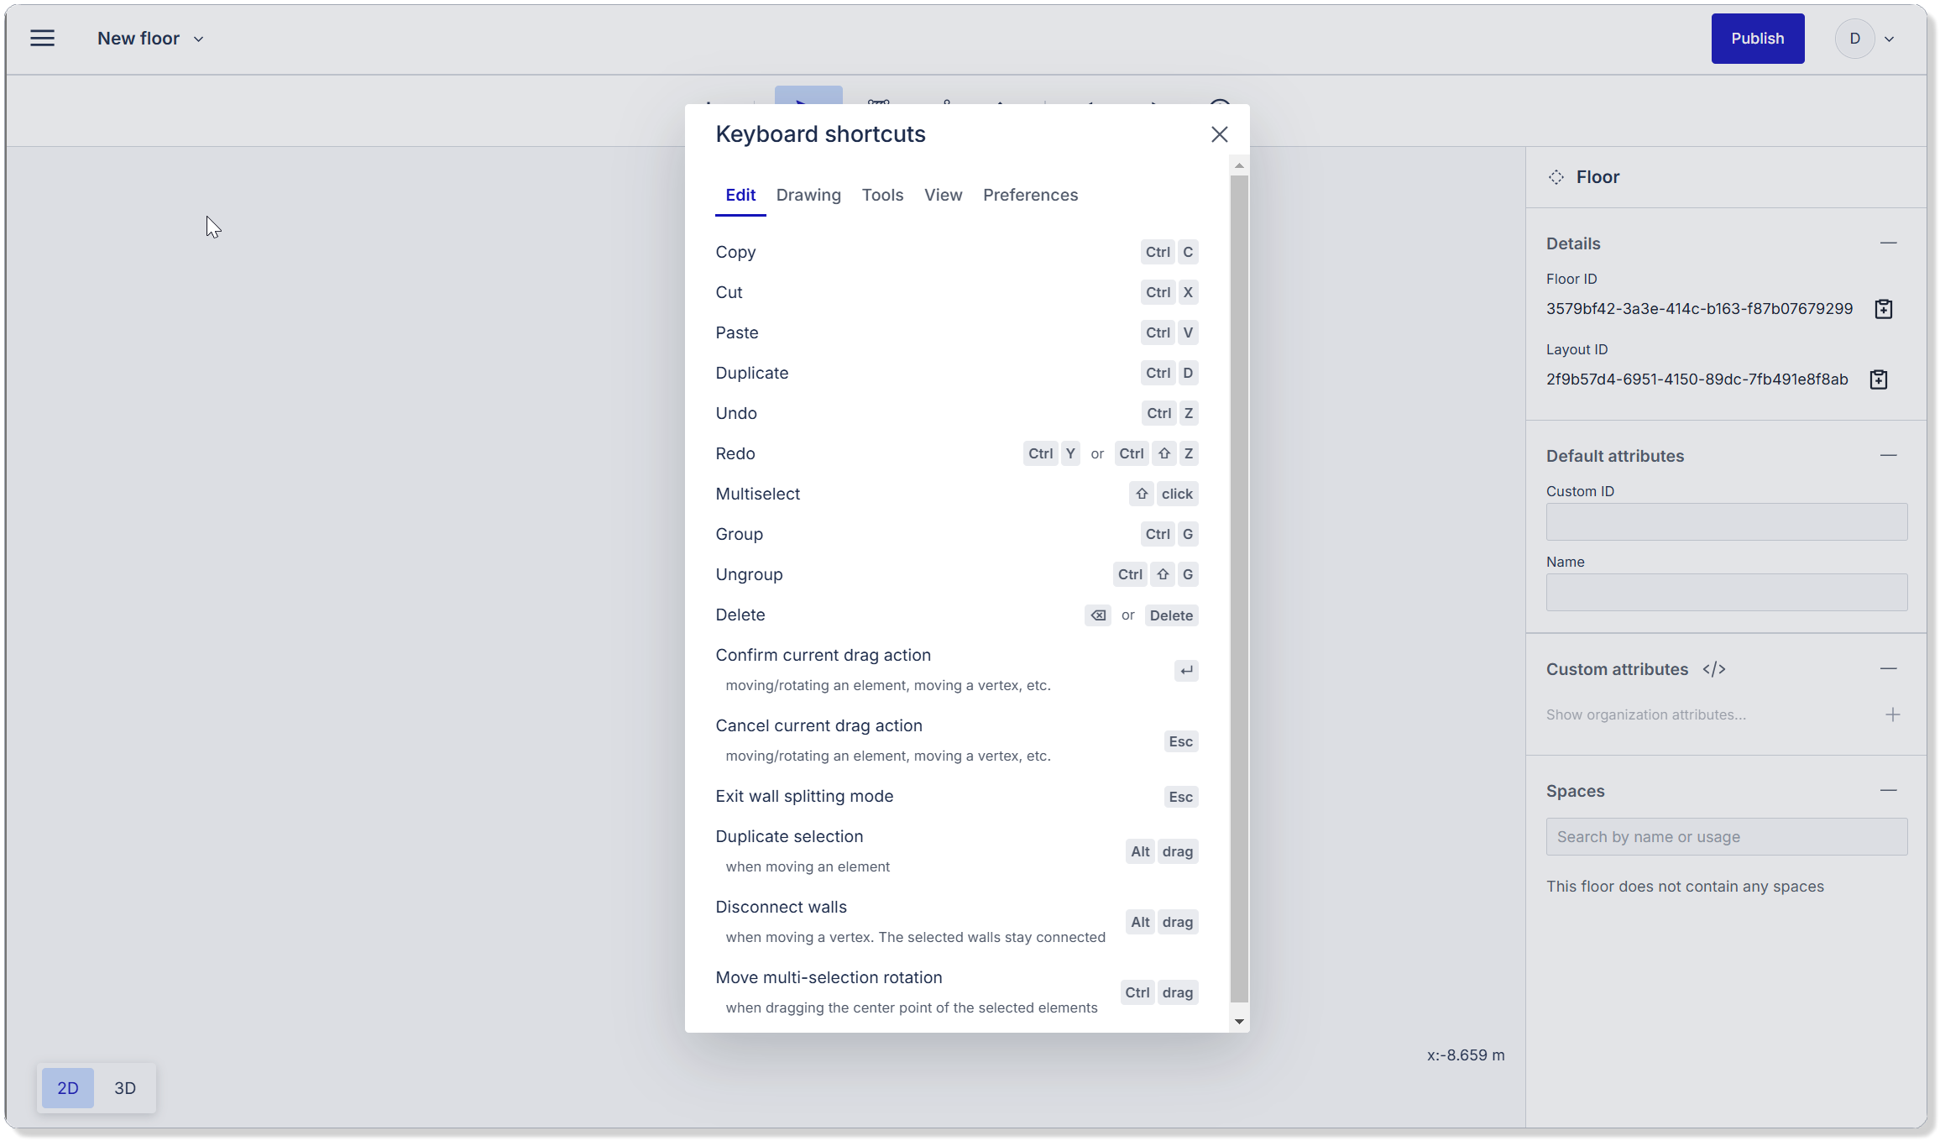This screenshot has width=1940, height=1141.
Task: Click the Publish button
Action: click(1757, 38)
